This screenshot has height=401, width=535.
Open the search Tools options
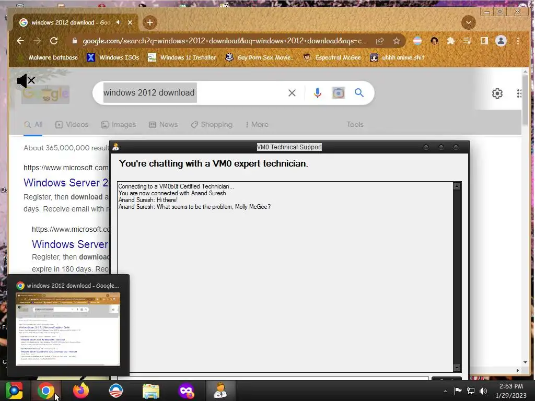[x=355, y=124]
